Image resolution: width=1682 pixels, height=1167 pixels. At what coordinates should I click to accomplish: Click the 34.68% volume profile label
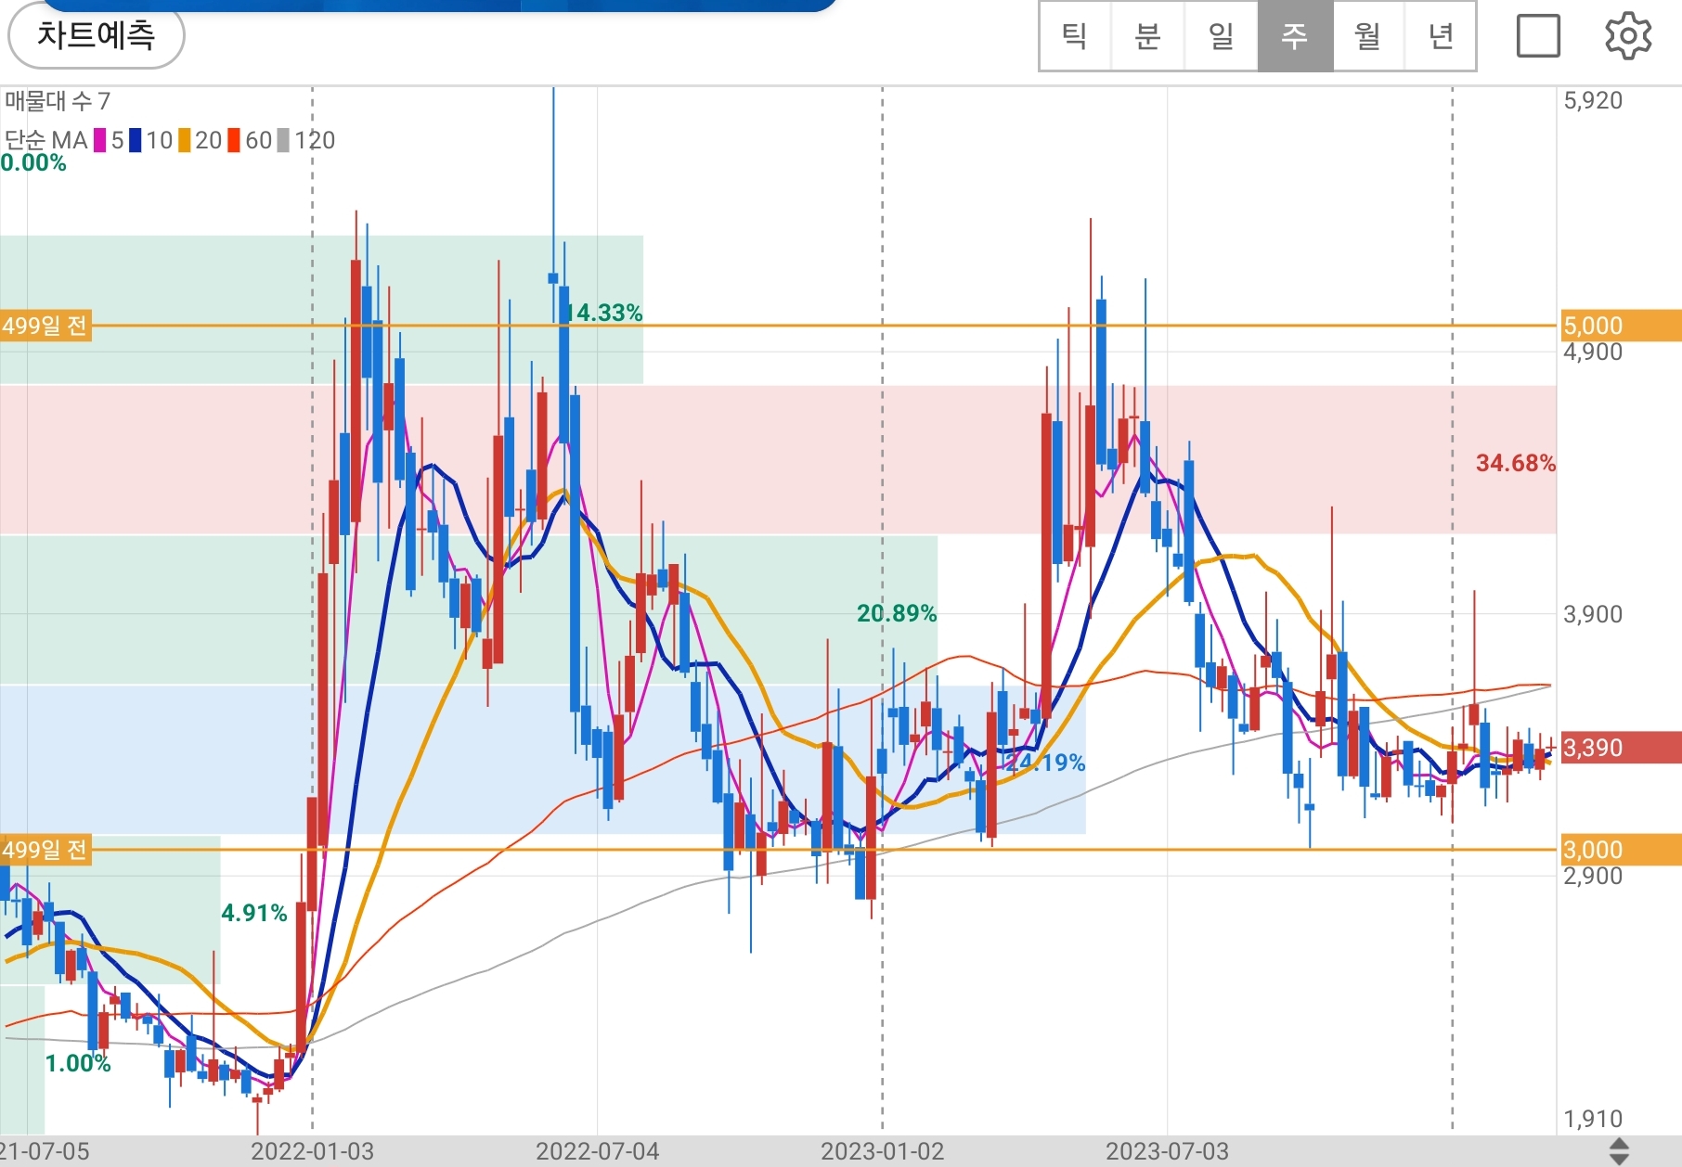pyautogui.click(x=1515, y=463)
